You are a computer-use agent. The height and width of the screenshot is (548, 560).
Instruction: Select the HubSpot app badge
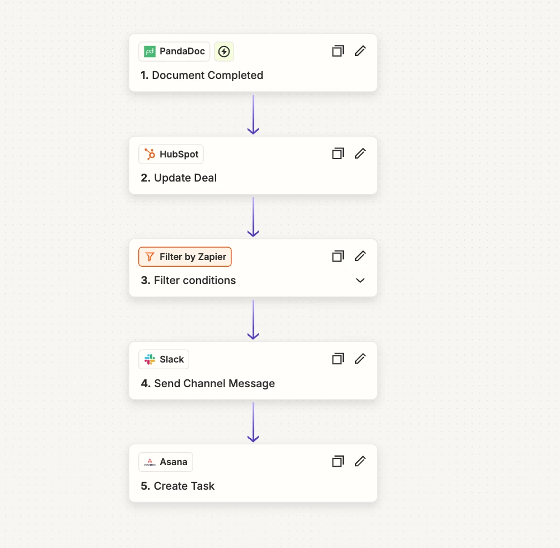pos(171,154)
